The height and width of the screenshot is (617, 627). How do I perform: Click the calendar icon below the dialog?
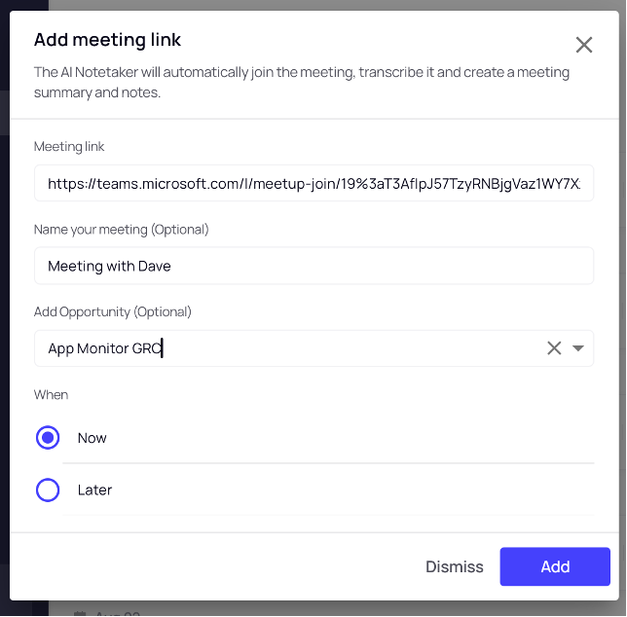pyautogui.click(x=80, y=613)
